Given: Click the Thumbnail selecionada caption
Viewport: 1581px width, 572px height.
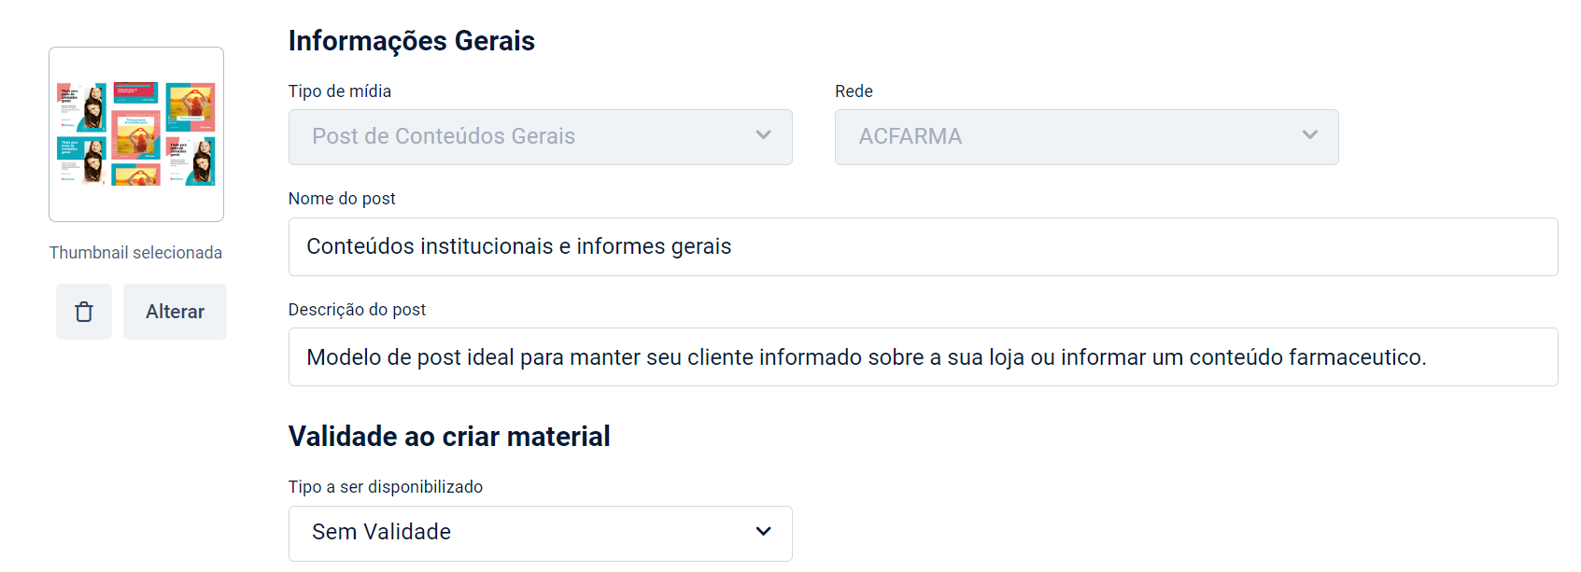Looking at the screenshot, I should pyautogui.click(x=136, y=253).
